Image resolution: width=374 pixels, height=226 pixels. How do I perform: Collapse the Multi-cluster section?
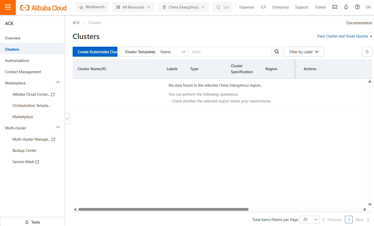(x=58, y=127)
